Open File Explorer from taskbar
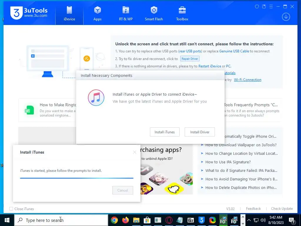The image size is (301, 226). [136, 220]
